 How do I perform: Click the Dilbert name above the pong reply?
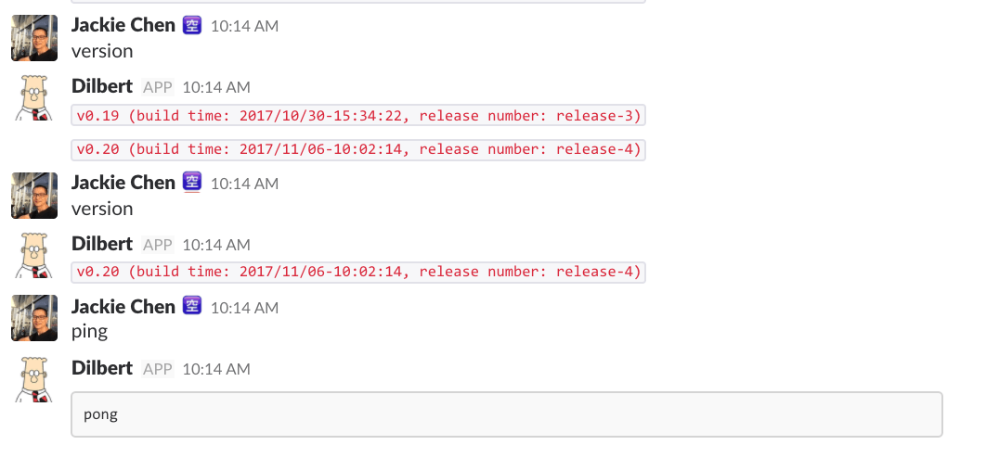pos(101,368)
